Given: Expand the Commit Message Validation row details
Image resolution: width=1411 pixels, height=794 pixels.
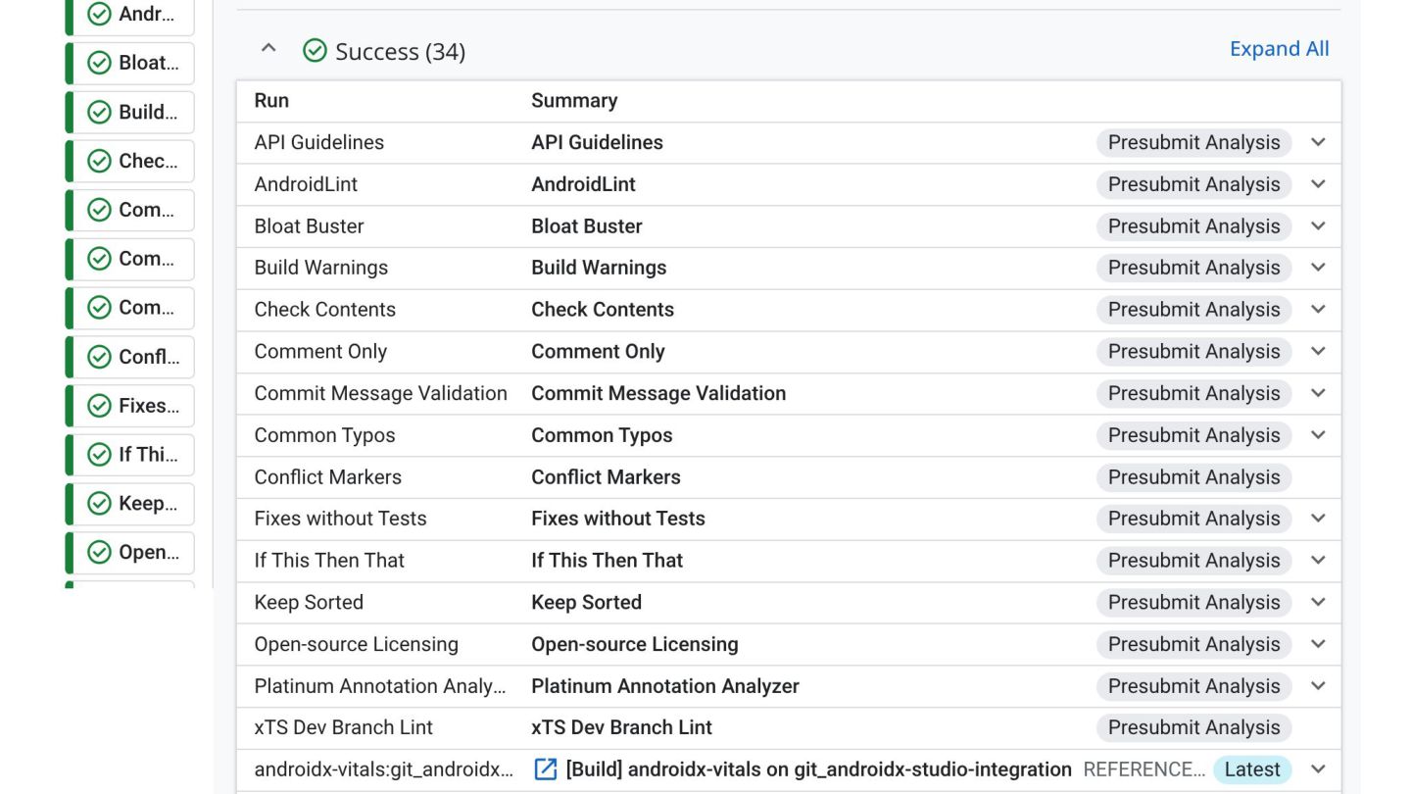Looking at the screenshot, I should [x=1318, y=393].
